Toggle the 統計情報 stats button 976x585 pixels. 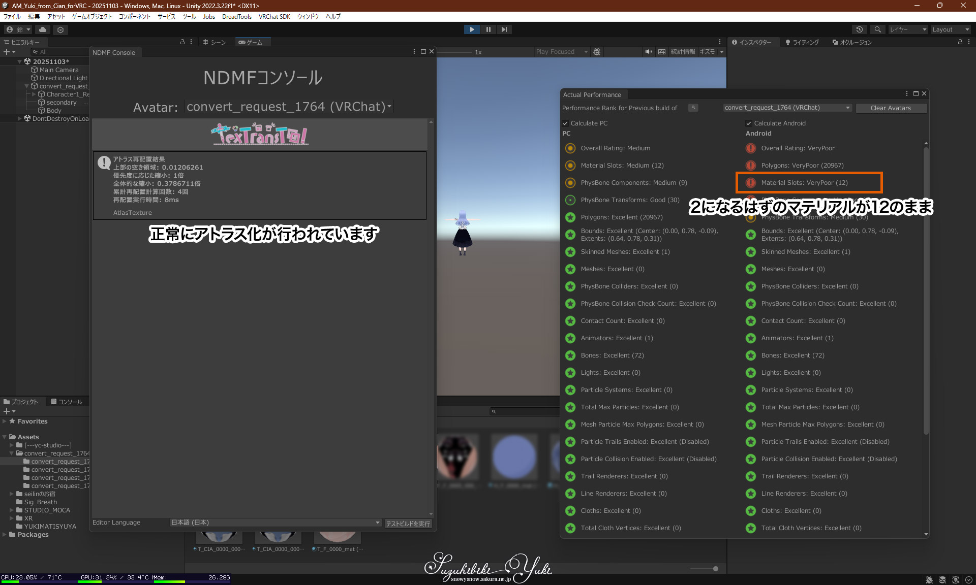[x=683, y=52]
